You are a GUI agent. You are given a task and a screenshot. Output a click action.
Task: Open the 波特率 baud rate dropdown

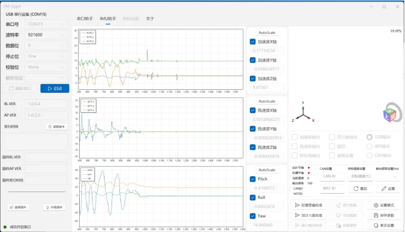[46, 35]
